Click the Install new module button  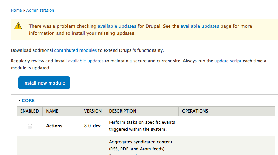(x=44, y=83)
